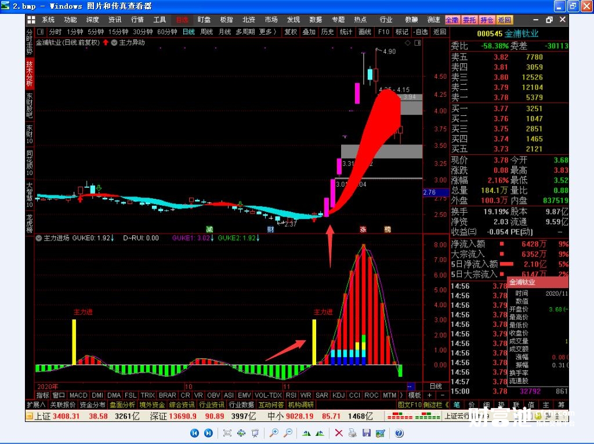Select 分时 period

(x=55, y=32)
